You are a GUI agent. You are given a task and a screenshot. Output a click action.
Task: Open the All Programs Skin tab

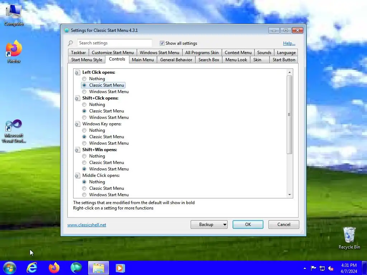pyautogui.click(x=202, y=53)
